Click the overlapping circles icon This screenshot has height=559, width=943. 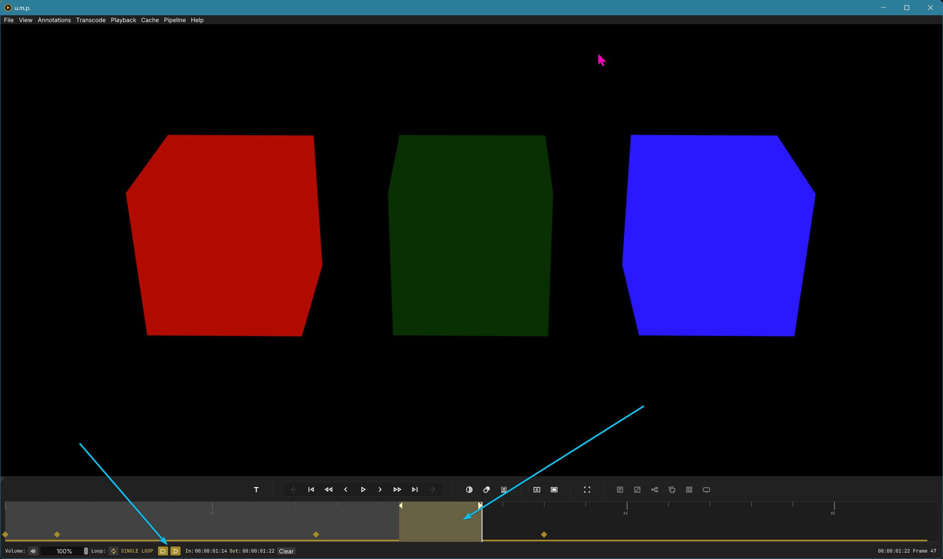tap(486, 489)
